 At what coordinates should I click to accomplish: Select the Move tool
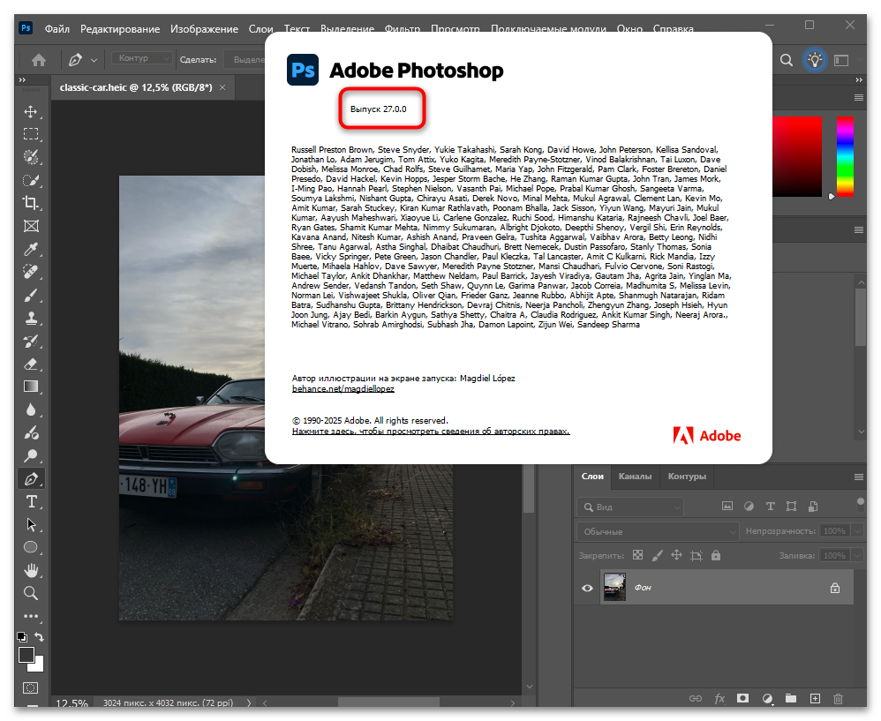click(x=32, y=112)
